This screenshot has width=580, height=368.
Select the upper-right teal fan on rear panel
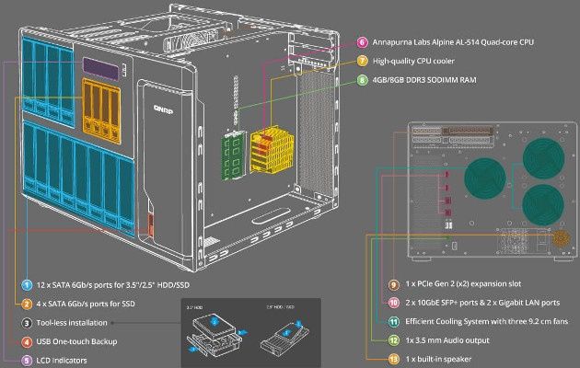point(543,158)
